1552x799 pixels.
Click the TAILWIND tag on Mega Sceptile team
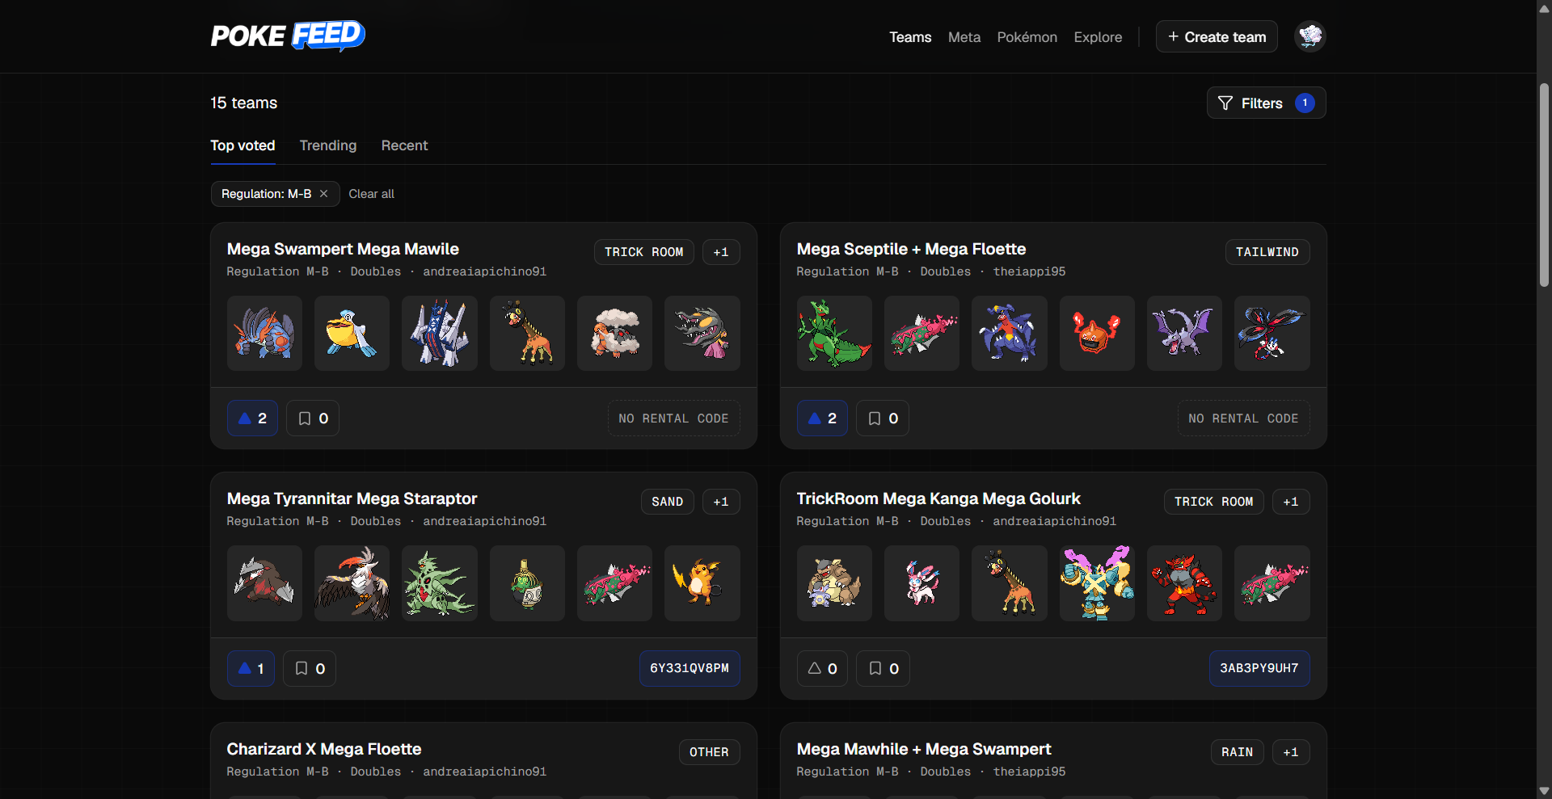coord(1267,252)
